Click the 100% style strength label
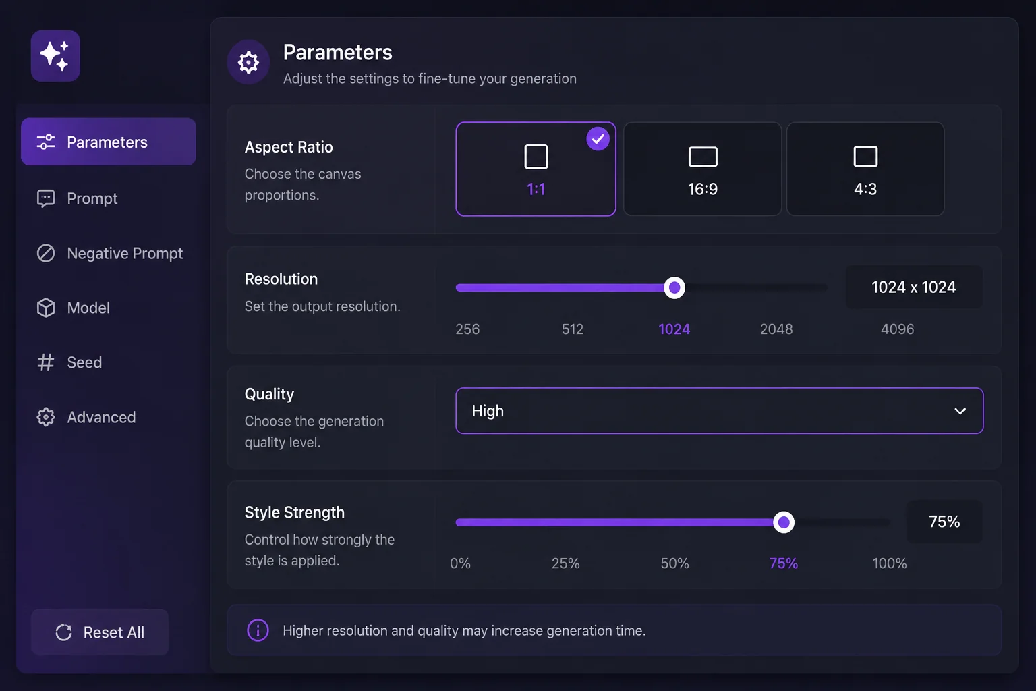 coord(890,563)
